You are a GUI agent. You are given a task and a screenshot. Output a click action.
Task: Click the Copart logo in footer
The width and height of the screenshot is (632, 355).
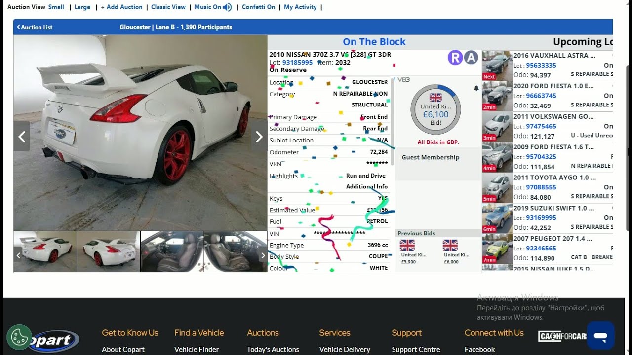[x=54, y=341]
